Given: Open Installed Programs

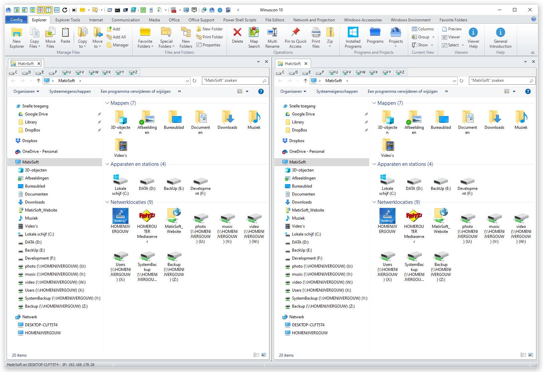Looking at the screenshot, I should 353,38.
